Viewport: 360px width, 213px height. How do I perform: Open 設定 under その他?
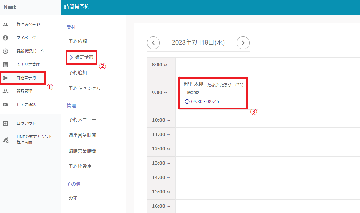[x=73, y=198]
